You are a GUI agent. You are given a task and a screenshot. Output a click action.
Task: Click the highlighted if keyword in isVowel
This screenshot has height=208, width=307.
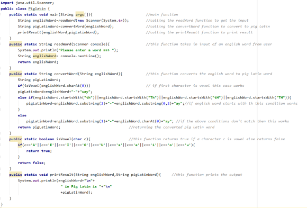tap(20, 145)
